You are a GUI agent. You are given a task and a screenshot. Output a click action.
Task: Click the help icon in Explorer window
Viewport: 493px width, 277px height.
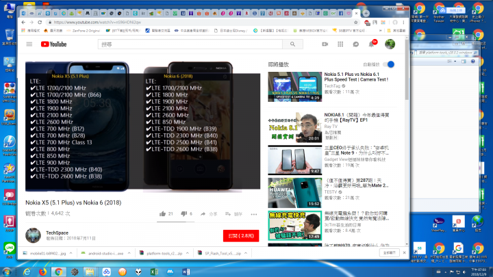tap(473, 62)
